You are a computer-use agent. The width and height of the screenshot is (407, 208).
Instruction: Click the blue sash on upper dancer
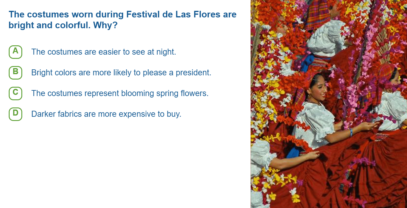coord(307,62)
